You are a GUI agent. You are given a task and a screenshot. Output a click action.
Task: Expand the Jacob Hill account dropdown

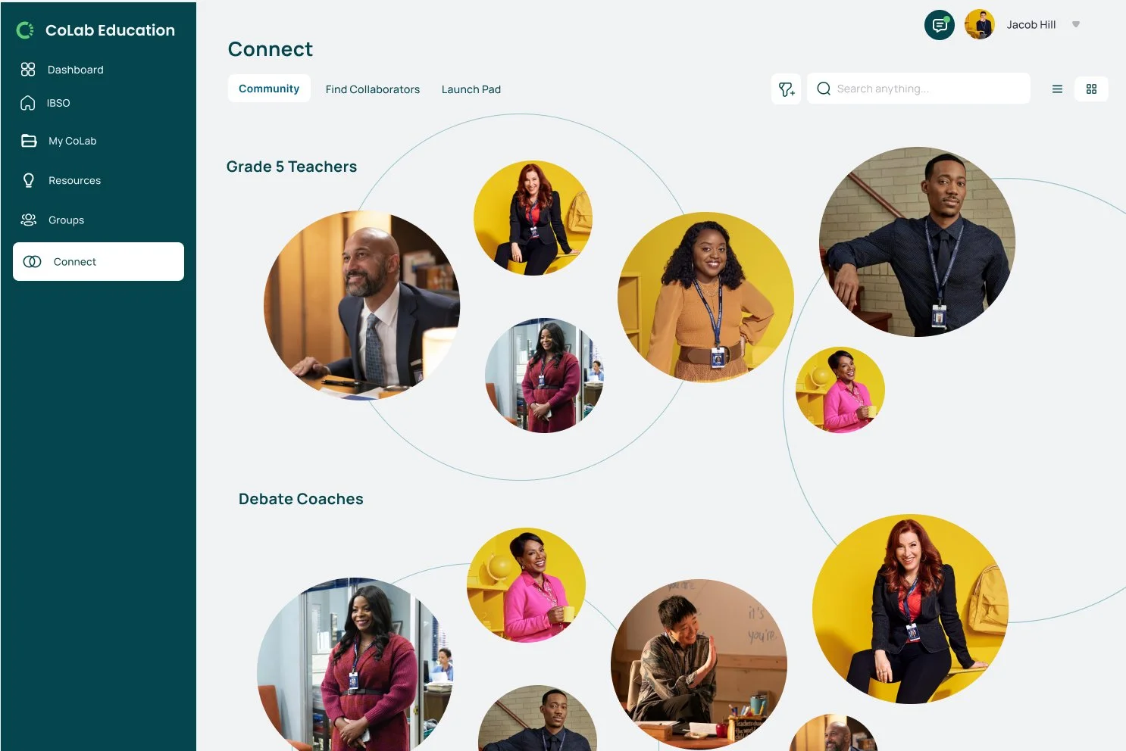1075,25
